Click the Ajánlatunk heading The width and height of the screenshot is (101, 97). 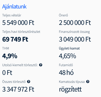click(x=14, y=7)
